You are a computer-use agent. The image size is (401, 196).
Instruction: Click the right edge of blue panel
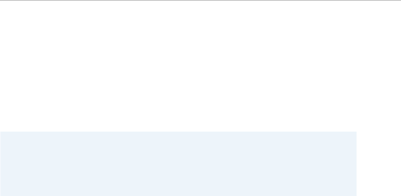(x=356, y=163)
